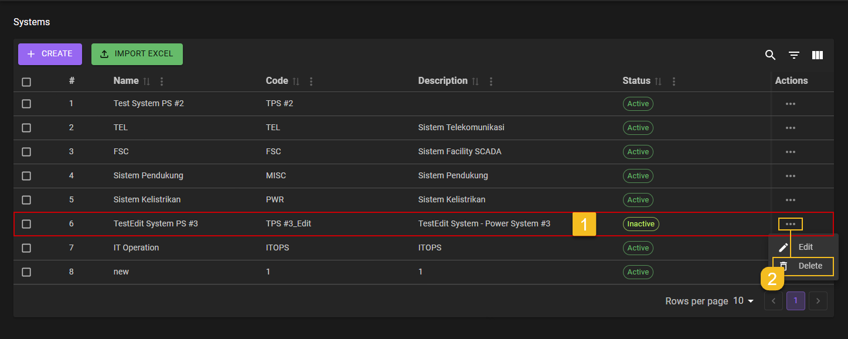Open actions dropdown for Test System PS #2
The height and width of the screenshot is (339, 848).
coord(790,104)
